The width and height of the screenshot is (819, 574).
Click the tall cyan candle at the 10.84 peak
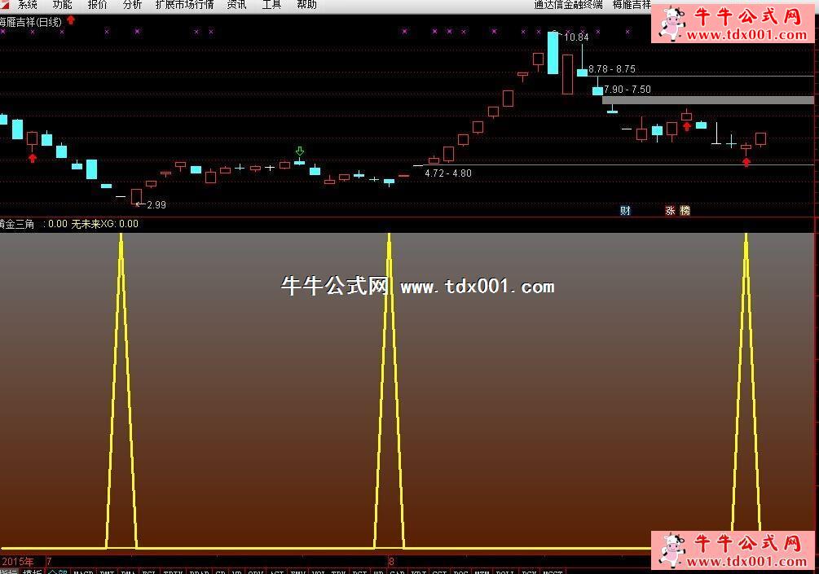pos(553,53)
